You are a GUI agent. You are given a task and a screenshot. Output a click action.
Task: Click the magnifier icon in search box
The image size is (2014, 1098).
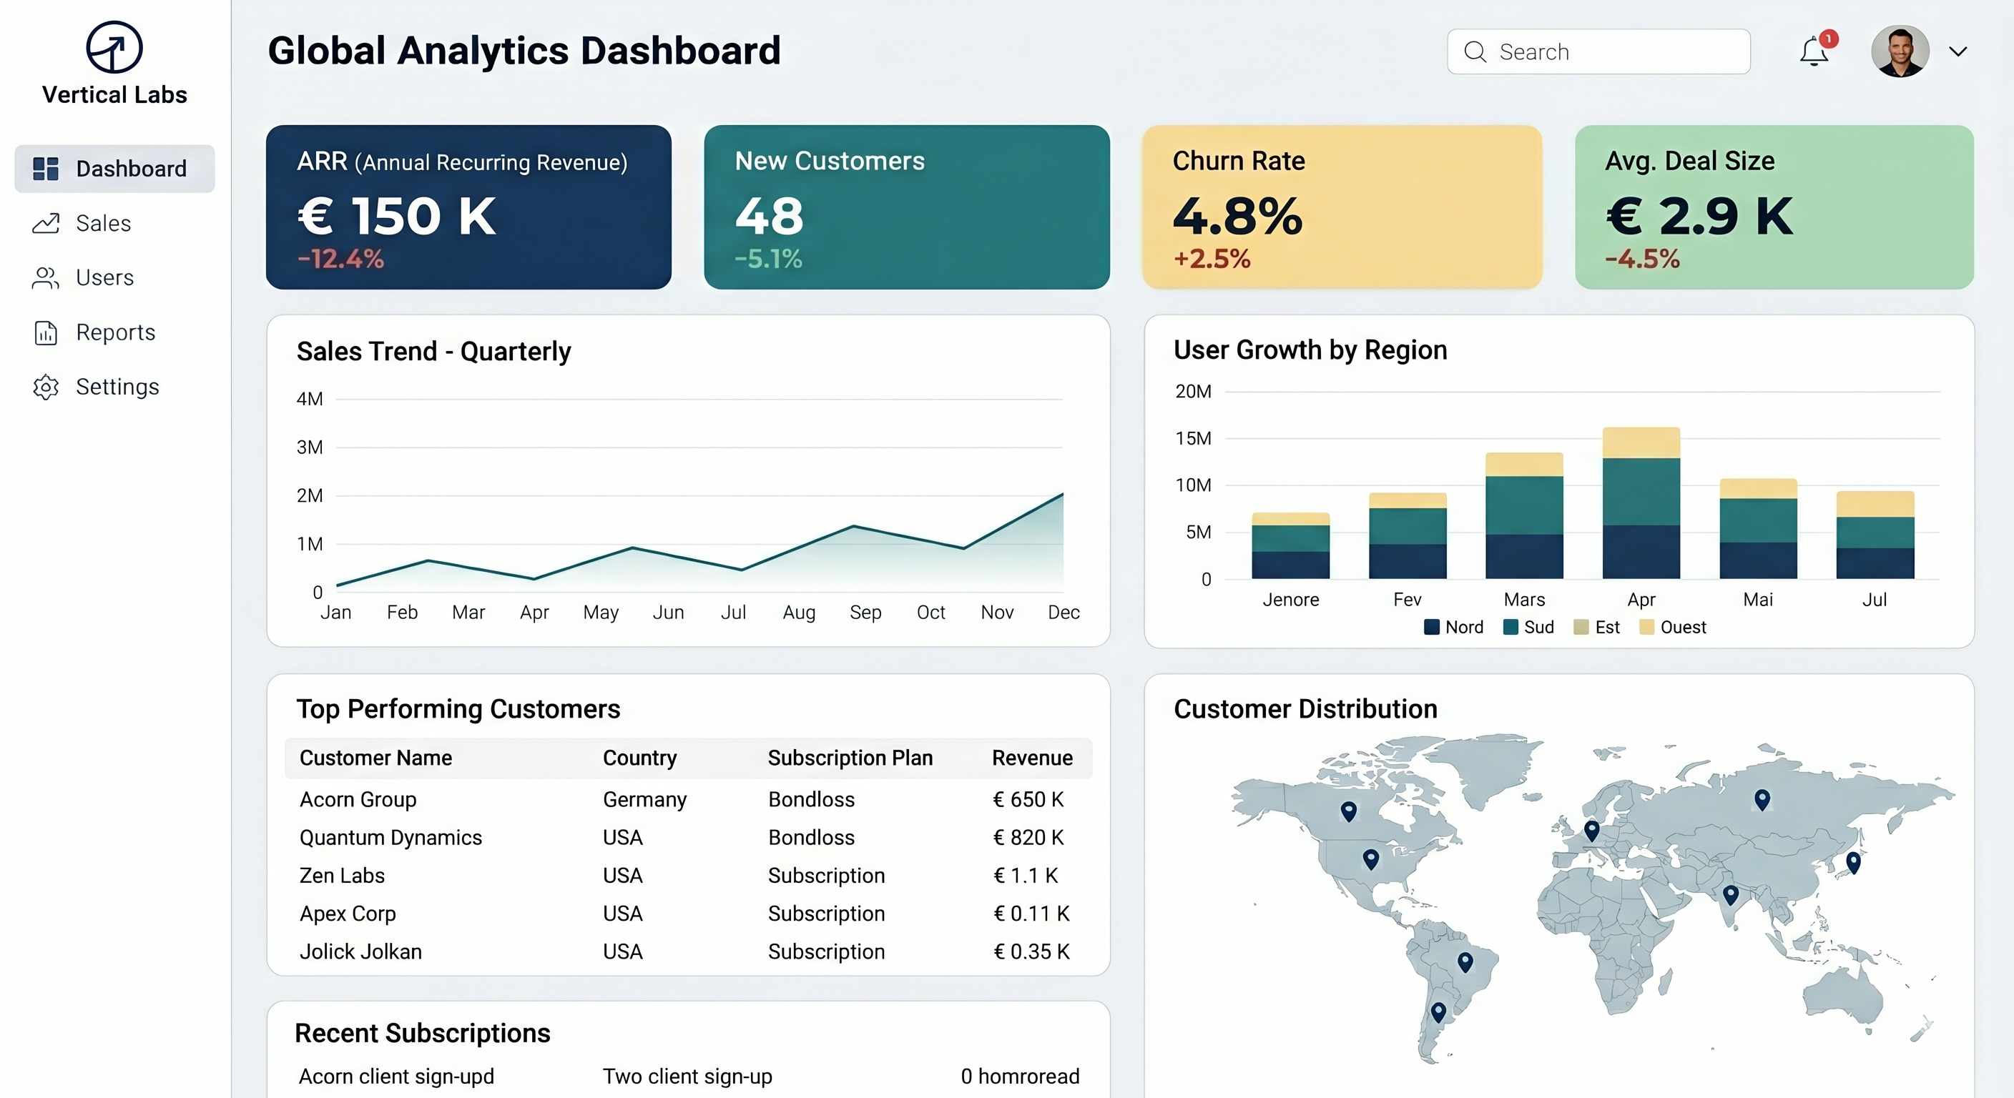click(1475, 51)
